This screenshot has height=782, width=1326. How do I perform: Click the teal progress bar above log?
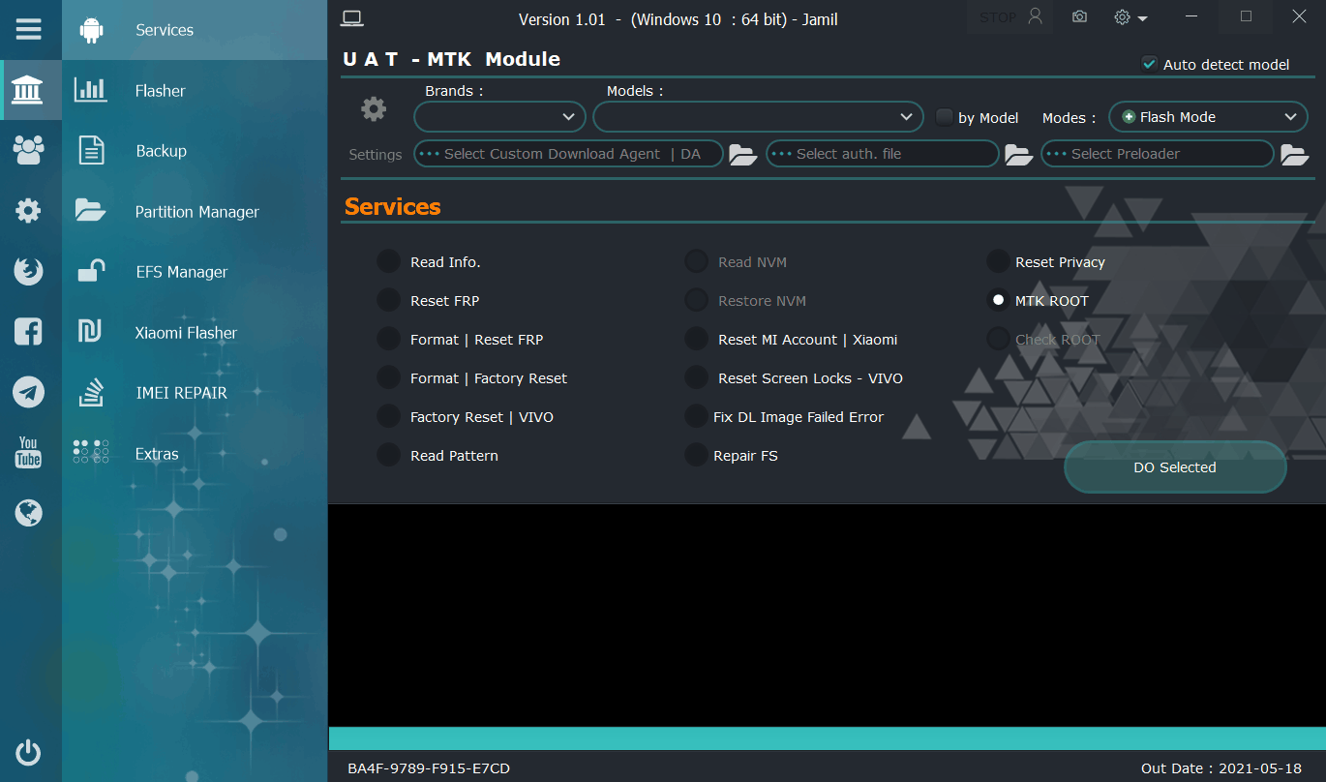point(828,736)
